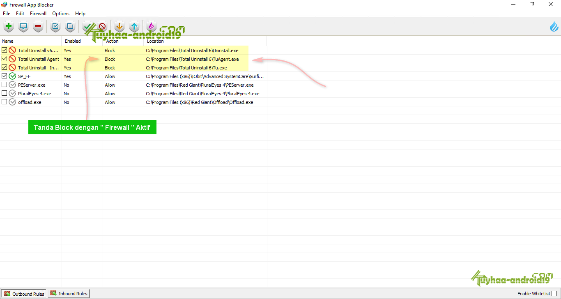This screenshot has height=299, width=561.
Task: Click the brick-wall icon on the Outbound Rules tab
Action: pyautogui.click(x=7, y=294)
